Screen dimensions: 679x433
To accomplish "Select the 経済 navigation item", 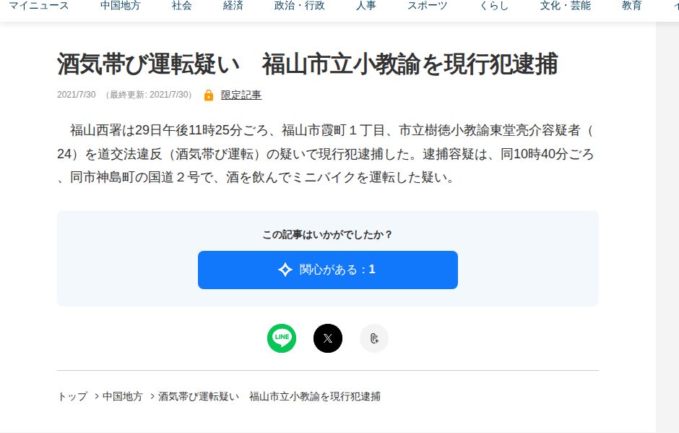I will 233,6.
